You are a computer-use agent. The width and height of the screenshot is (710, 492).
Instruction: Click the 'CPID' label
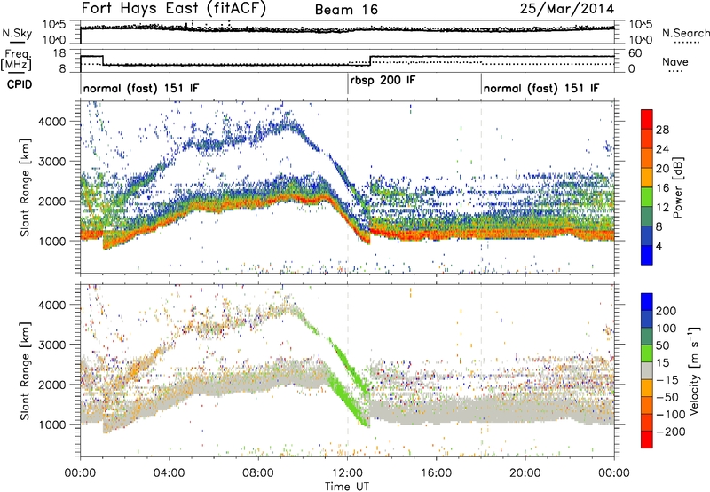20,84
